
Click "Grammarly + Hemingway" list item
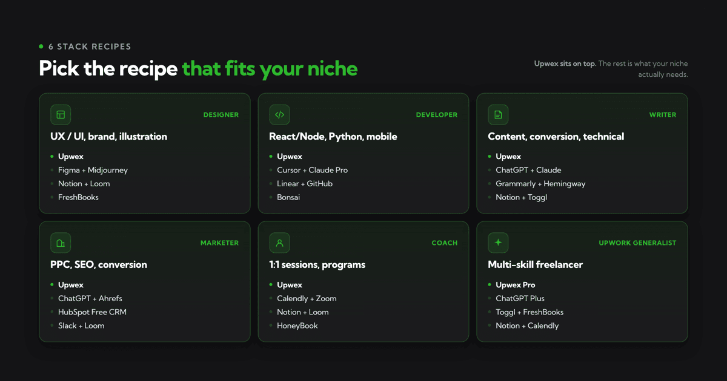(x=540, y=184)
